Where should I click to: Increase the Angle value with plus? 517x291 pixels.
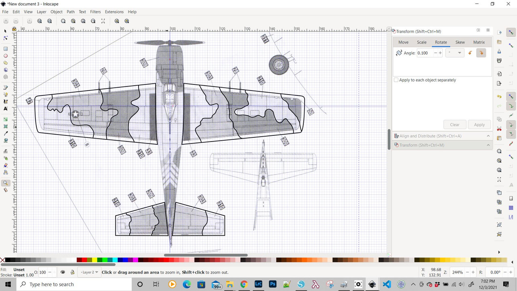pyautogui.click(x=440, y=53)
